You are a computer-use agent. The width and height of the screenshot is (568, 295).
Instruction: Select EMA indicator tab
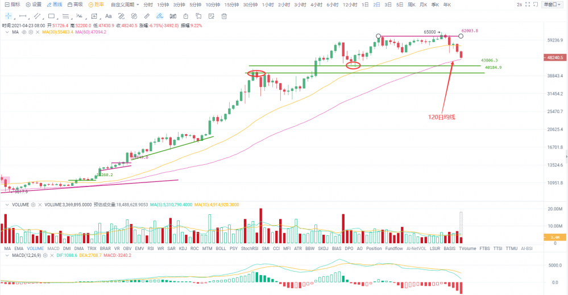19,248
